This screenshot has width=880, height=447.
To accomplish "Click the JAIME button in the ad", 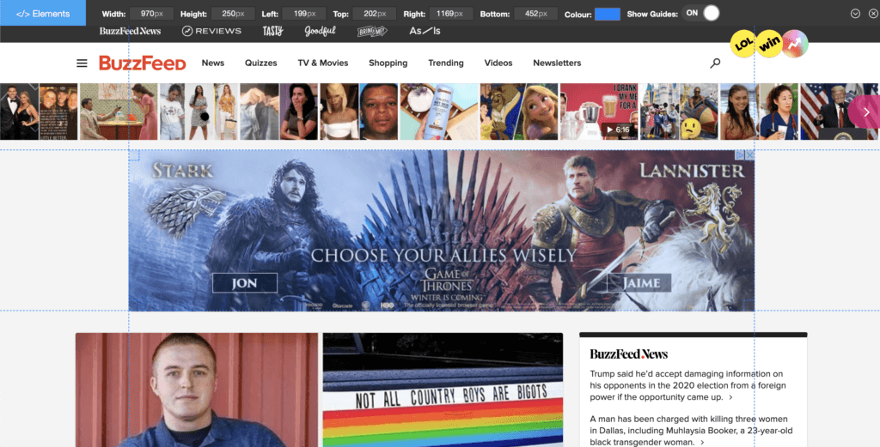I will [x=639, y=283].
